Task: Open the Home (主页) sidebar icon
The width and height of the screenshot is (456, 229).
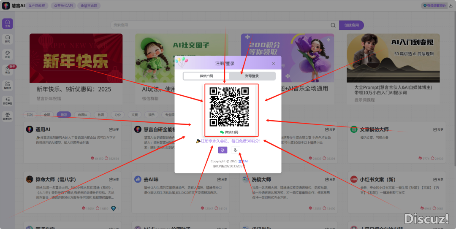Action: click(x=8, y=24)
